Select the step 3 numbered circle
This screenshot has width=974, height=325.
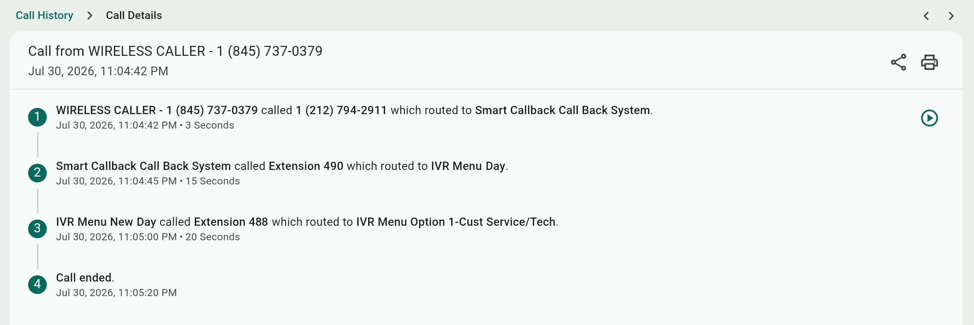click(x=37, y=229)
